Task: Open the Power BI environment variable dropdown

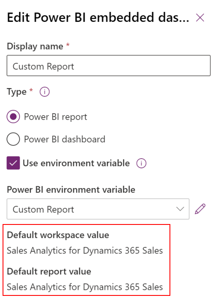Action: (98, 209)
